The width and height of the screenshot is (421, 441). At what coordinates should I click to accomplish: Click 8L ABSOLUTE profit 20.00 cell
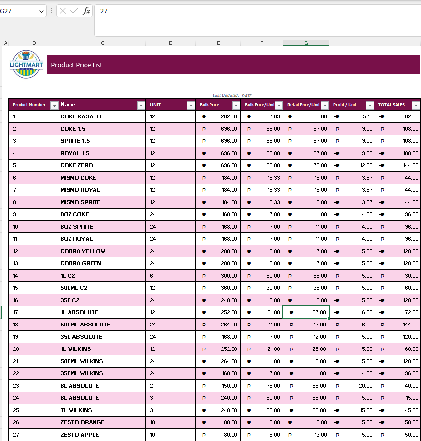[x=352, y=386]
